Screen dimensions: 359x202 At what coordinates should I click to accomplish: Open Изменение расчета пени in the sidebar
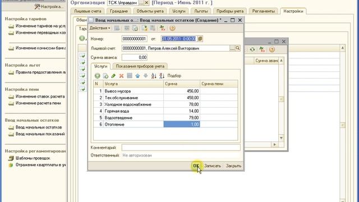(35, 103)
